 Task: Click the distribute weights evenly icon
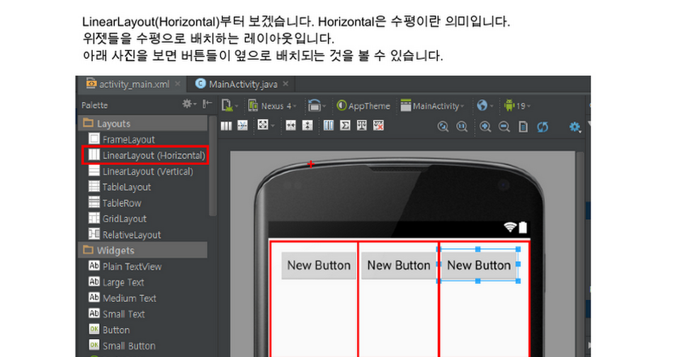(329, 126)
